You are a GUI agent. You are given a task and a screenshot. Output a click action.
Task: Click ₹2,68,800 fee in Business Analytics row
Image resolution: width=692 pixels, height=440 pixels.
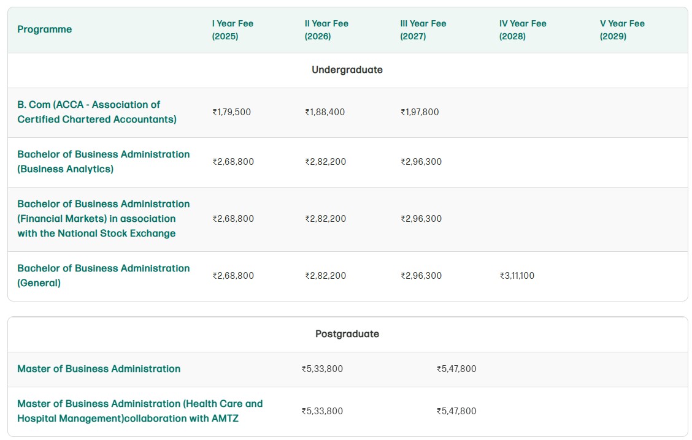tap(233, 161)
